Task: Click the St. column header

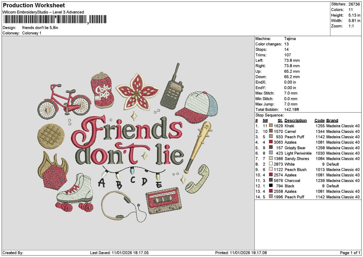Action: click(x=280, y=121)
